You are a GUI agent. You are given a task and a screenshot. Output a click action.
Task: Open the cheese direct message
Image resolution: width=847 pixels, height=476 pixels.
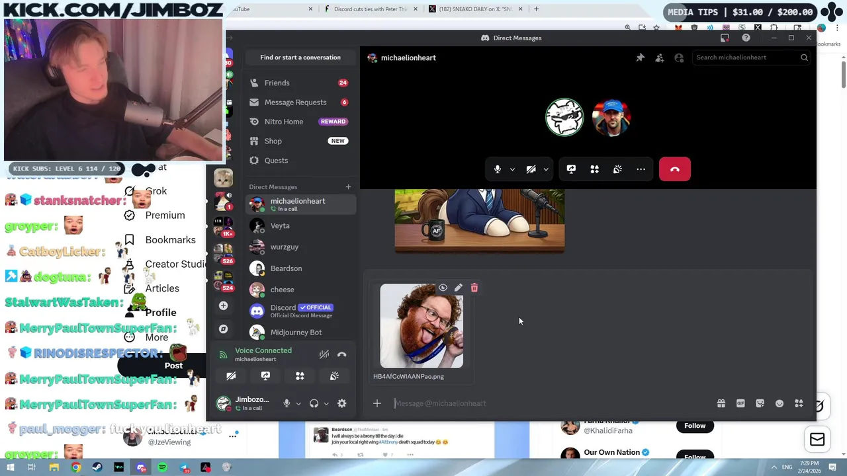coord(300,290)
